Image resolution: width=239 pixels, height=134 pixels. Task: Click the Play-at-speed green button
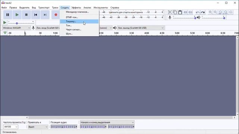5,23
